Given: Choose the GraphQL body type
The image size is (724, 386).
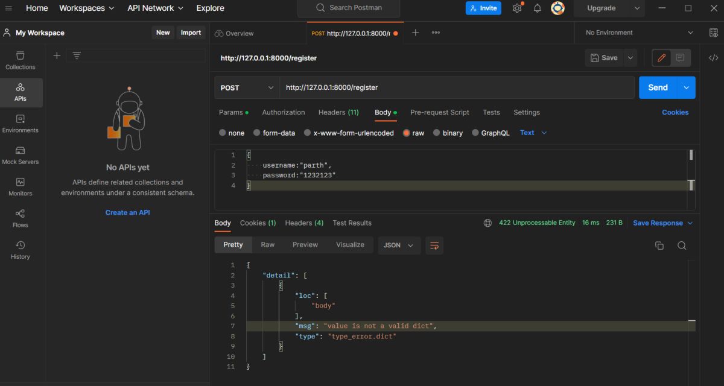Looking at the screenshot, I should pyautogui.click(x=491, y=133).
